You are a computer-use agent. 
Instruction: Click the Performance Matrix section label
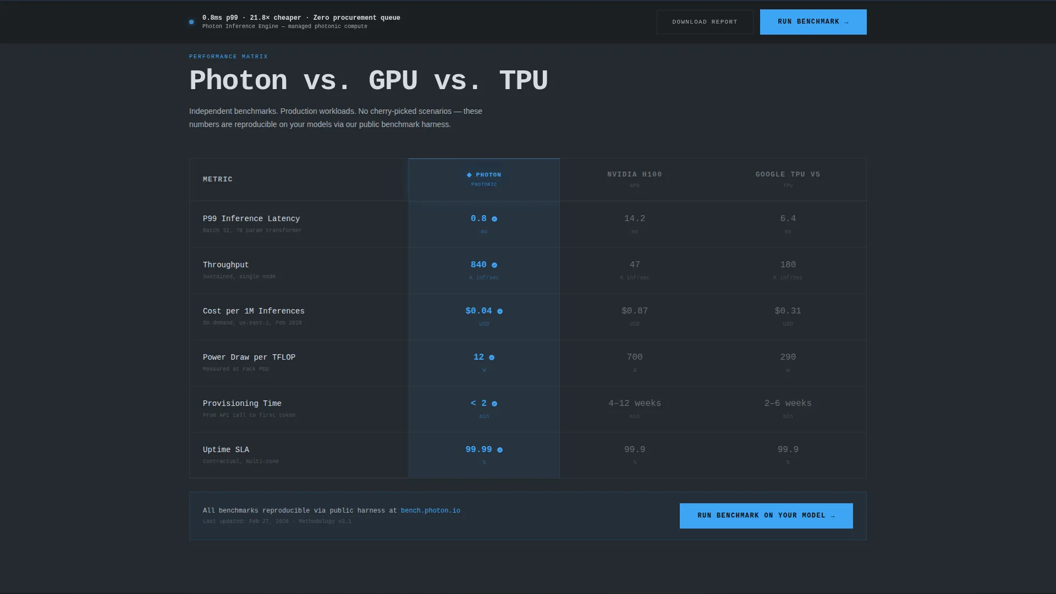[x=228, y=57]
